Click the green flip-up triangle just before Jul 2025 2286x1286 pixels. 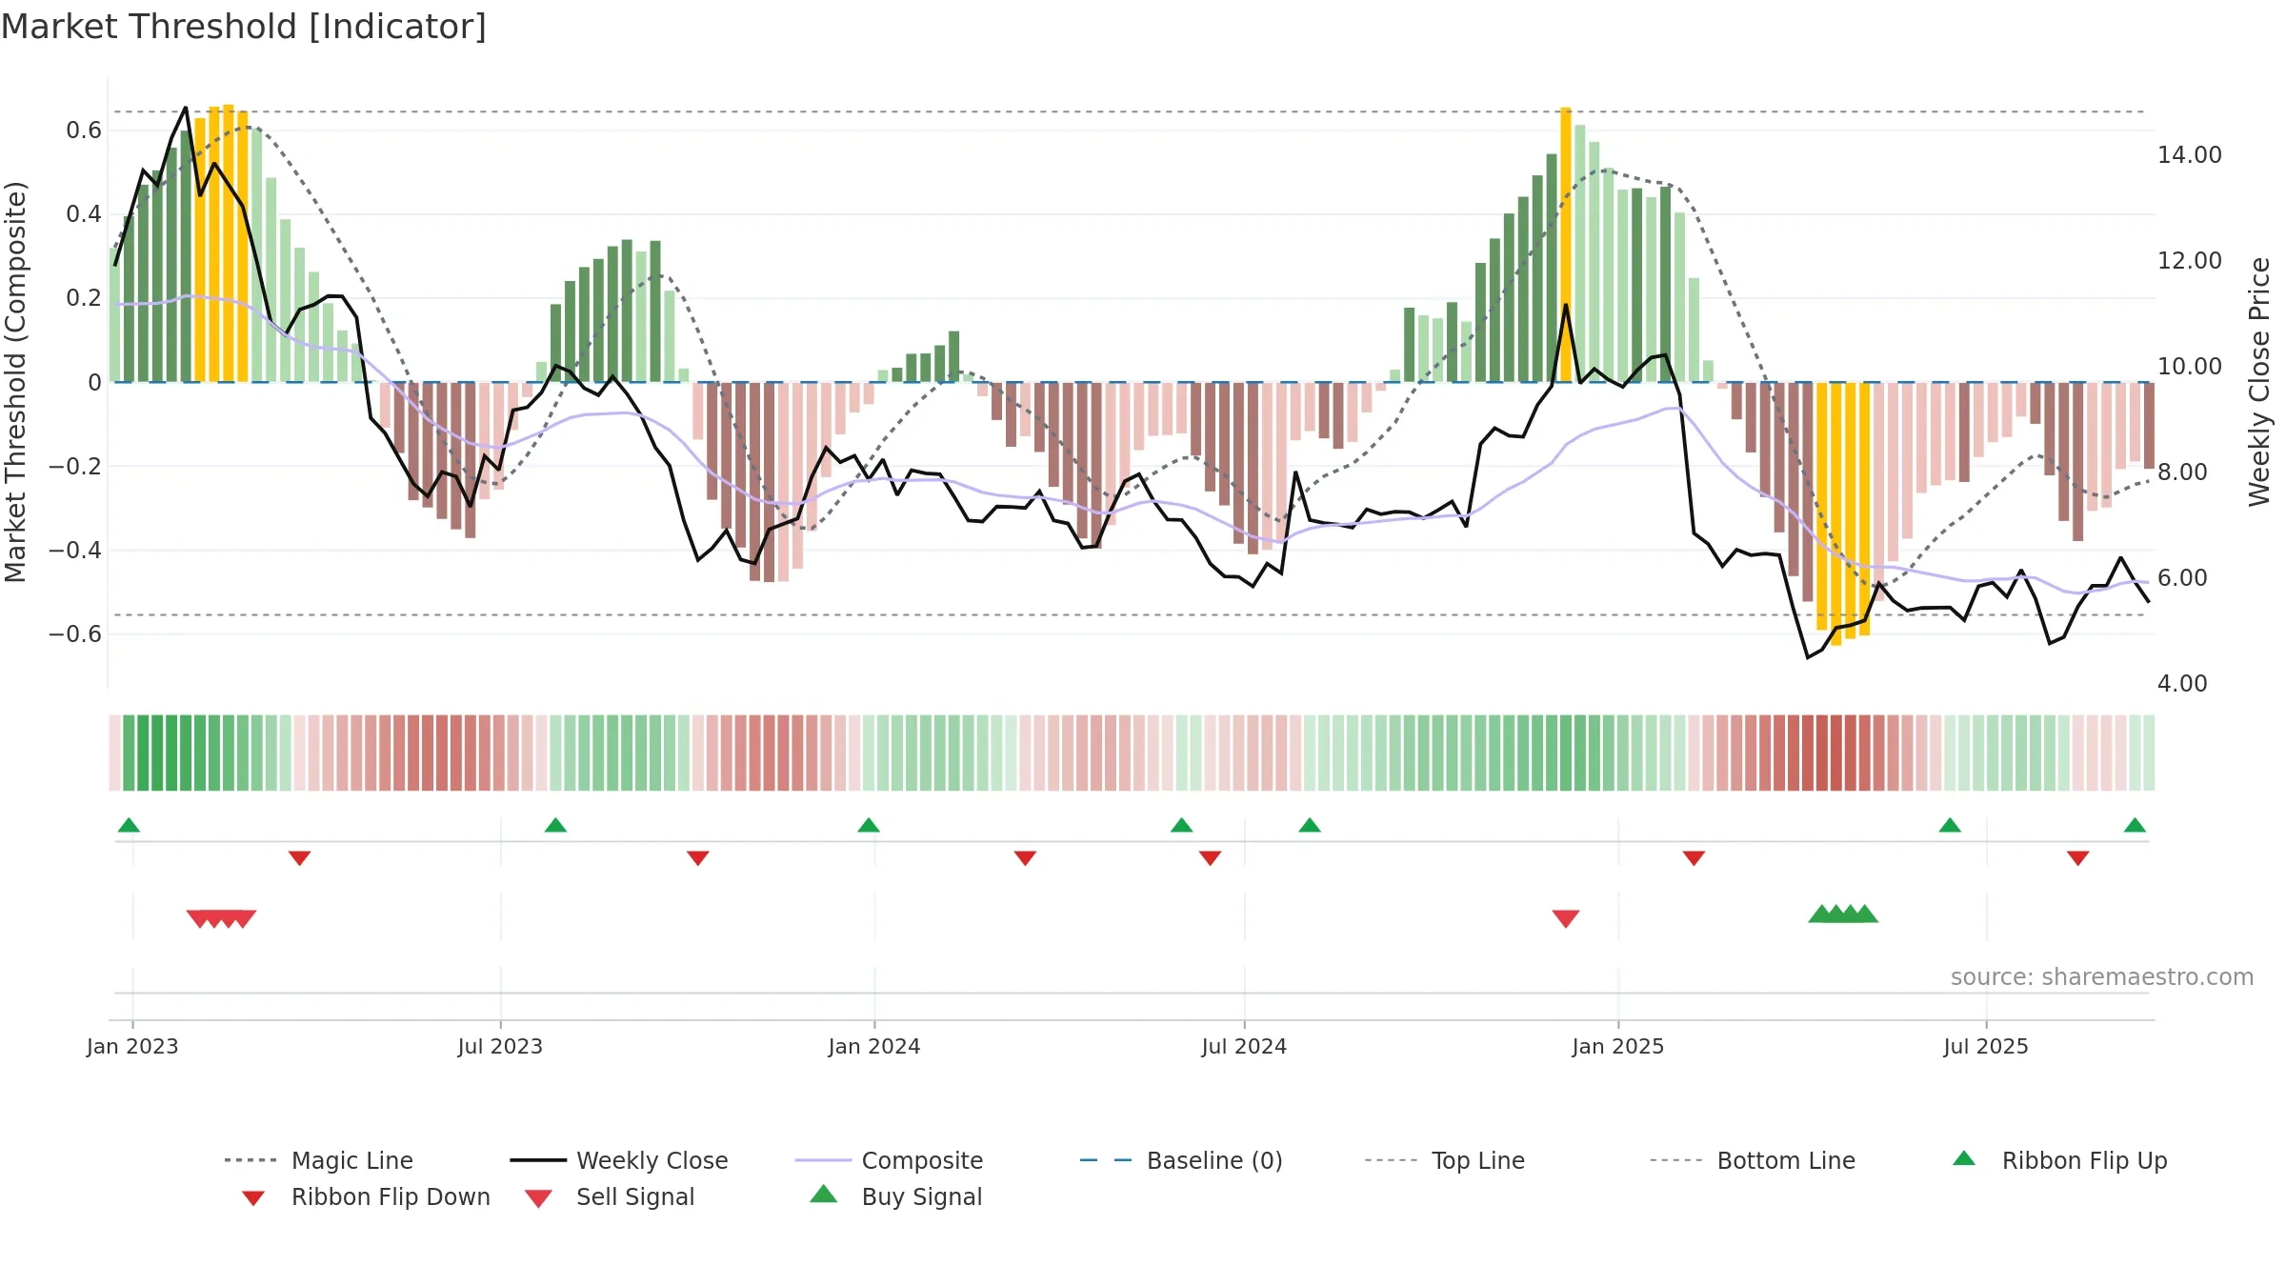[x=1950, y=825]
